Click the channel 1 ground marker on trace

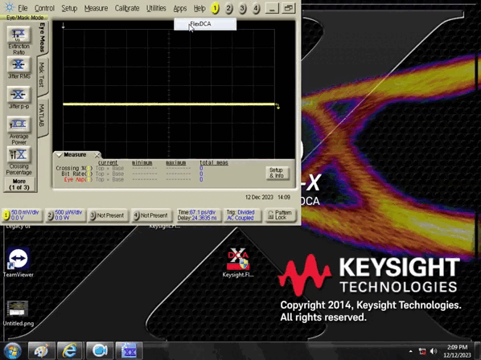277,106
